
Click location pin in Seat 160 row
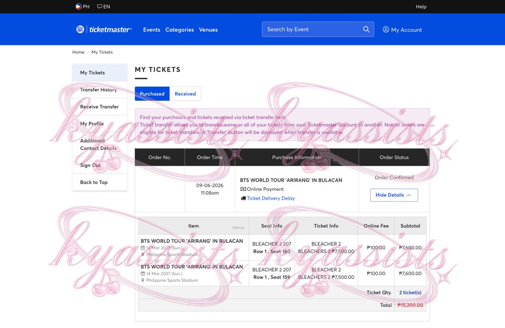(x=143, y=255)
